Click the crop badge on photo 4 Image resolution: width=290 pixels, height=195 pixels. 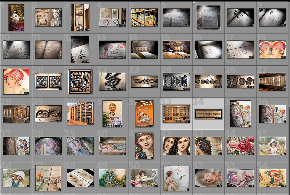(122, 25)
